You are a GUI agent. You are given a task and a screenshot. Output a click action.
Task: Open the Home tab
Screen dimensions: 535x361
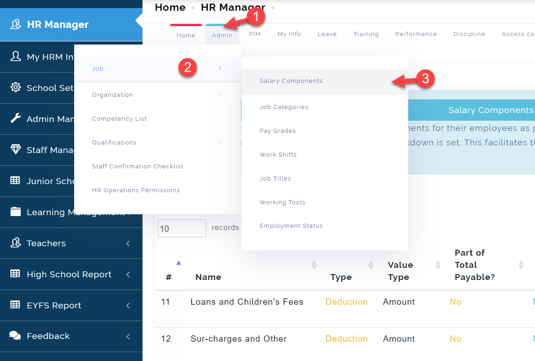[186, 35]
